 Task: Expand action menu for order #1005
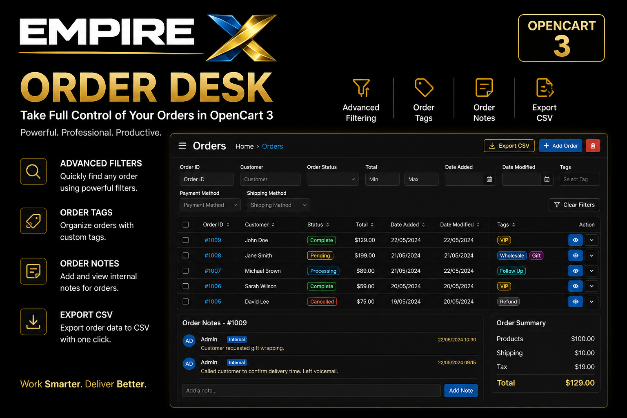tap(591, 302)
